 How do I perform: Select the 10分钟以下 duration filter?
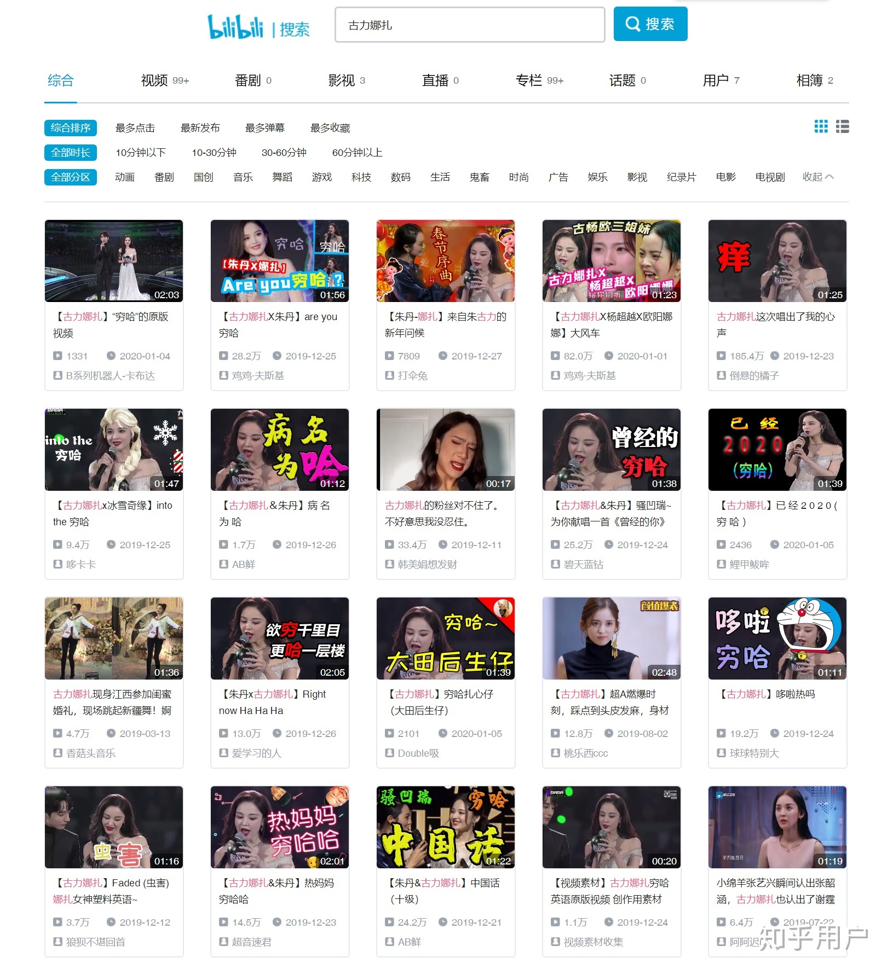140,153
